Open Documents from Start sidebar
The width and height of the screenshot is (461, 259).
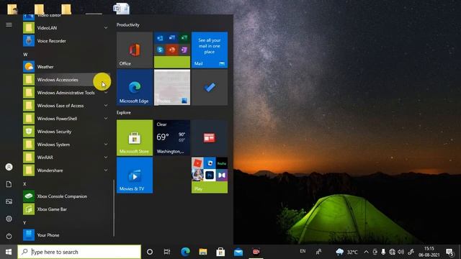coord(9,184)
